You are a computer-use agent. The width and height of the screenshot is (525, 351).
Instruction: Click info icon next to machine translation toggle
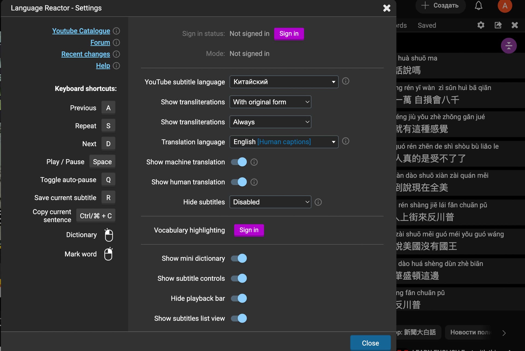pos(254,162)
